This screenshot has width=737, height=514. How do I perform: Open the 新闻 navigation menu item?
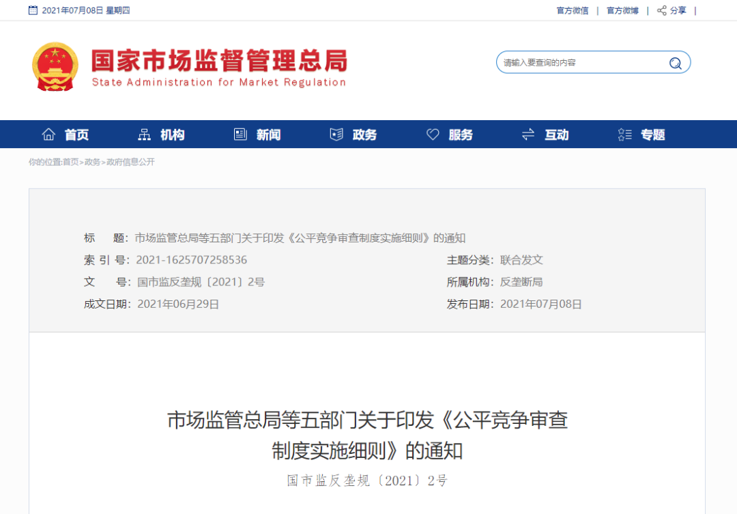coord(268,135)
